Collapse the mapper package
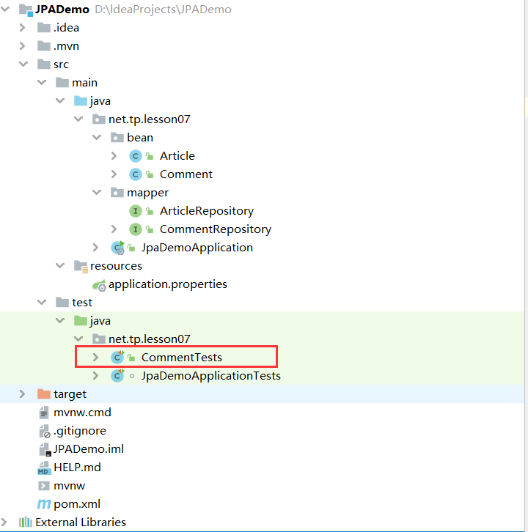This screenshot has height=532, width=528. 97,192
